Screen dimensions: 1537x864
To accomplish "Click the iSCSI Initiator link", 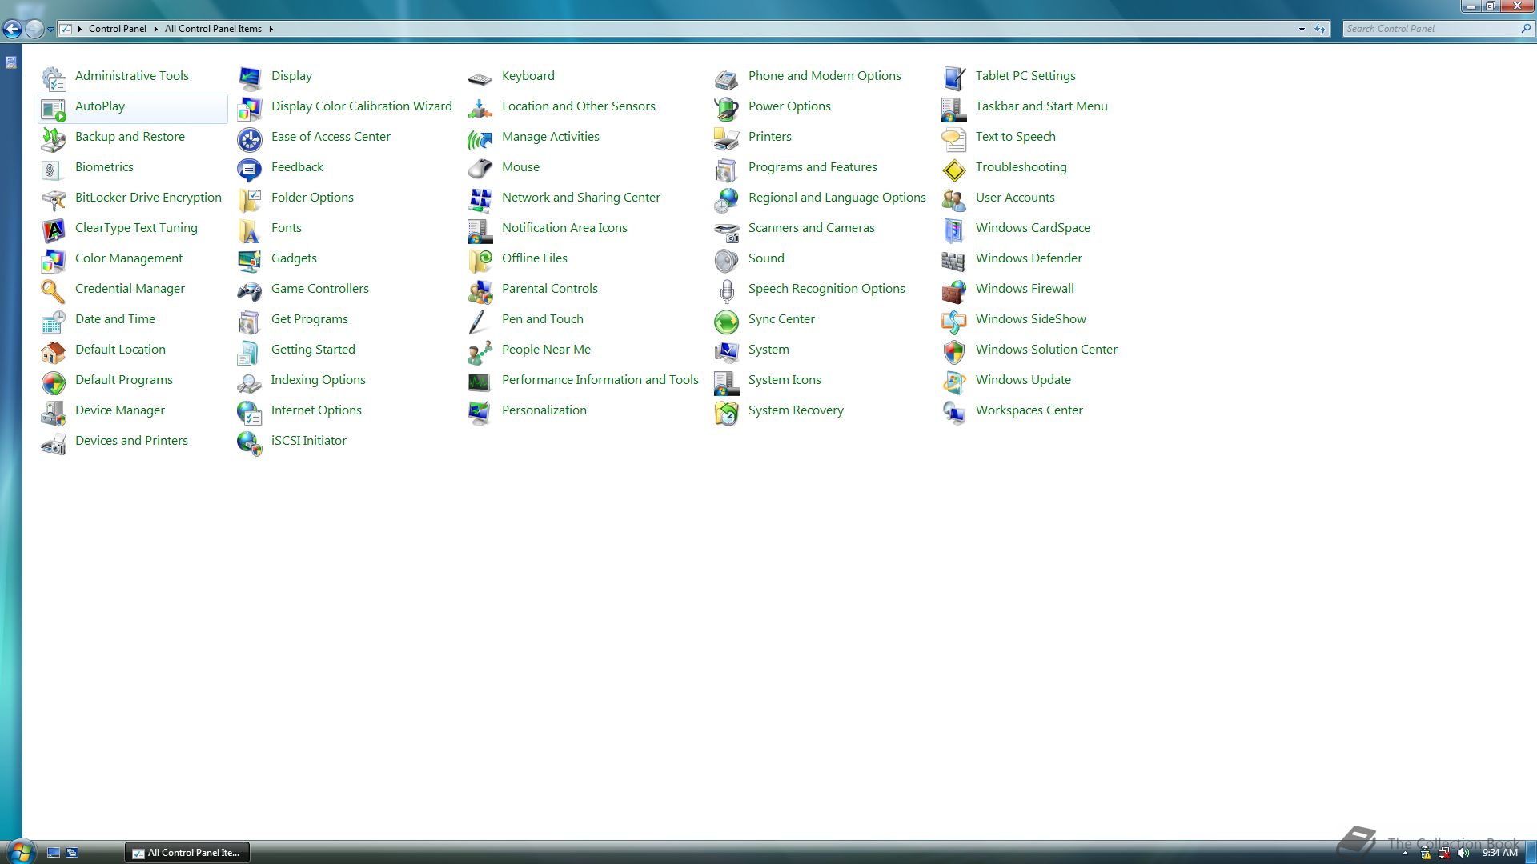I will tap(309, 440).
